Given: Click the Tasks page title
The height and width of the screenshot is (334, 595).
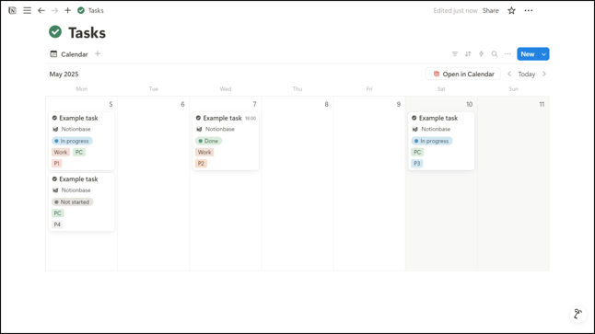Looking at the screenshot, I should (x=87, y=32).
